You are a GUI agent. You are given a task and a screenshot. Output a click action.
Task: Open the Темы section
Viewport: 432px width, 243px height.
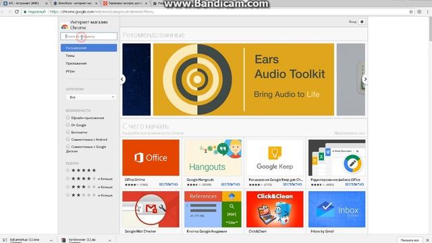click(x=70, y=55)
